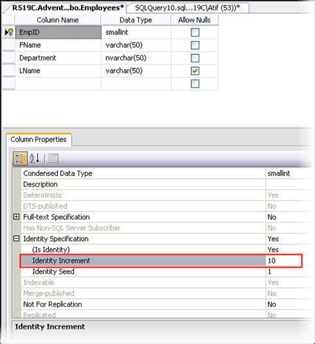The width and height of the screenshot is (315, 344).
Task: Click the nvarchar(50) data type of Department
Action: tap(136, 58)
